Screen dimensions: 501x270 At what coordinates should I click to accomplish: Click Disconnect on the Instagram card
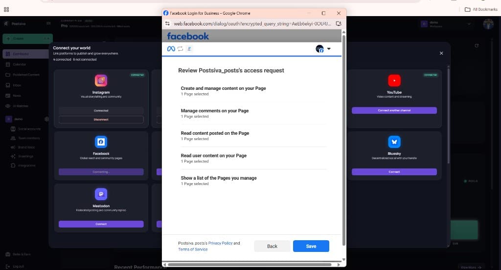(x=101, y=120)
